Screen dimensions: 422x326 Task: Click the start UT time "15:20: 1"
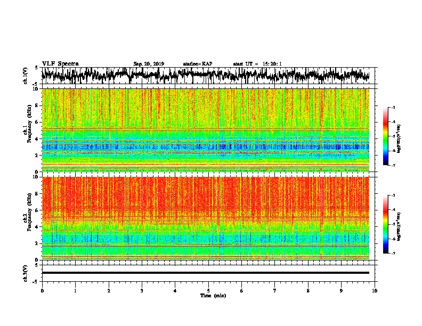[x=272, y=64]
